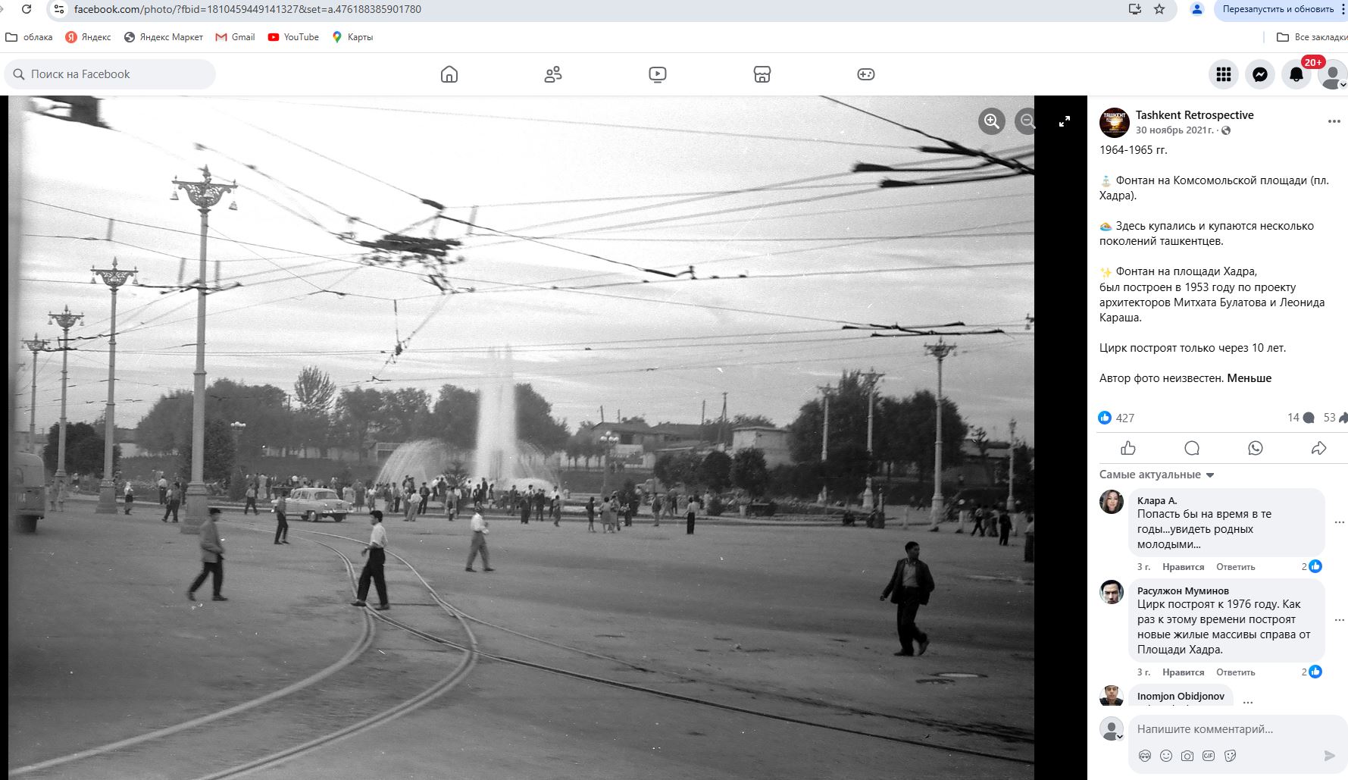Open the notifications bell with 20+ badge

pyautogui.click(x=1296, y=74)
